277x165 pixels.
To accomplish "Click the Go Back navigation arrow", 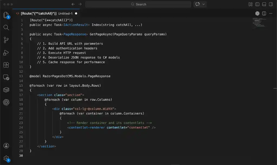I will [73, 4].
